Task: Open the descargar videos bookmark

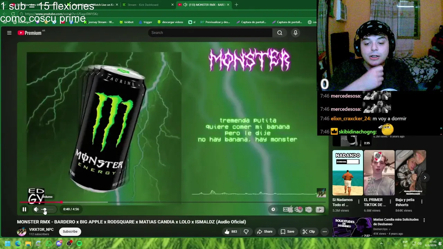Action: pyautogui.click(x=170, y=22)
